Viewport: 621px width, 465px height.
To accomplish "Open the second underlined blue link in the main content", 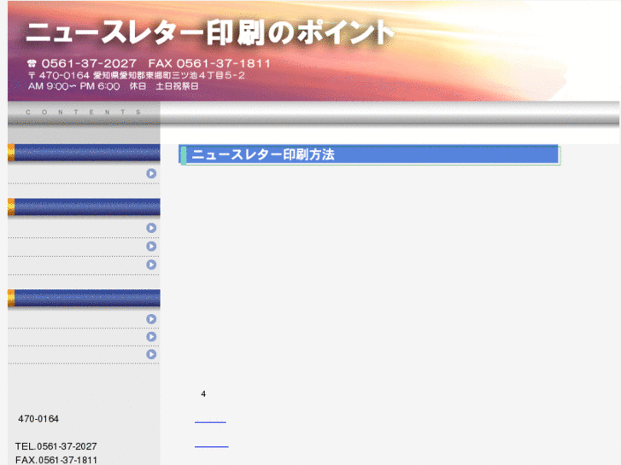I will point(212,446).
